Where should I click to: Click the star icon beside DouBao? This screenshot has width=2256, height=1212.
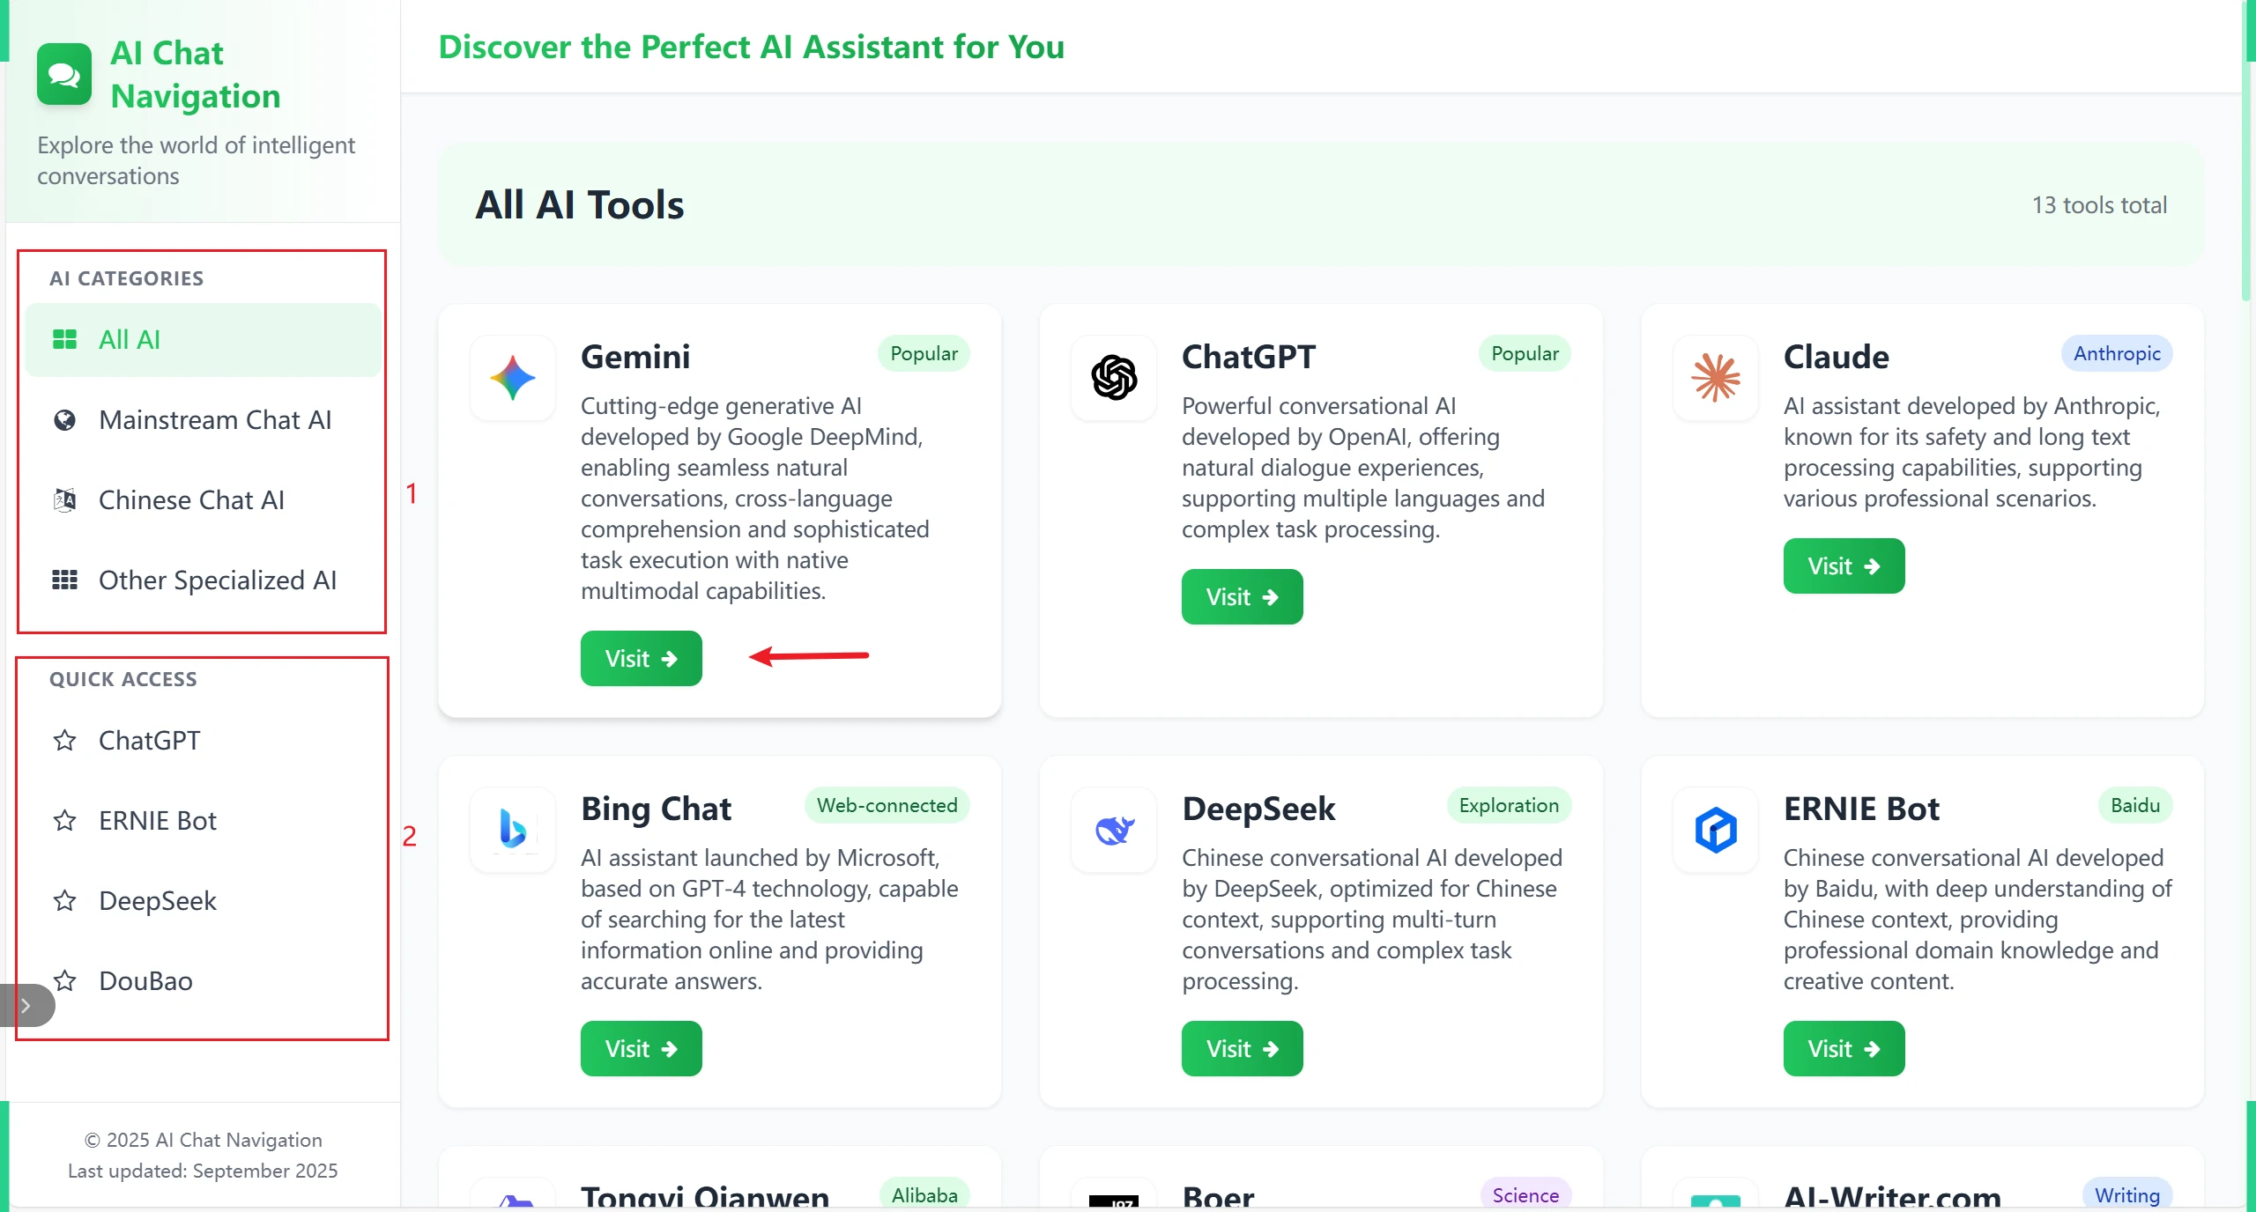[x=64, y=980]
